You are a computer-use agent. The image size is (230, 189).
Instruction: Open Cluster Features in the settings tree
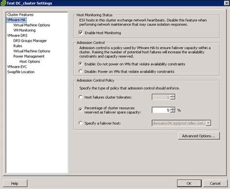click(x=20, y=15)
